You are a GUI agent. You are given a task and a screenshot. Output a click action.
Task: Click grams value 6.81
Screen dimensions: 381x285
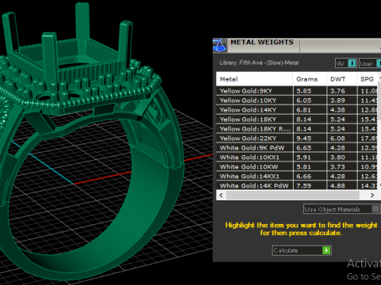(304, 110)
